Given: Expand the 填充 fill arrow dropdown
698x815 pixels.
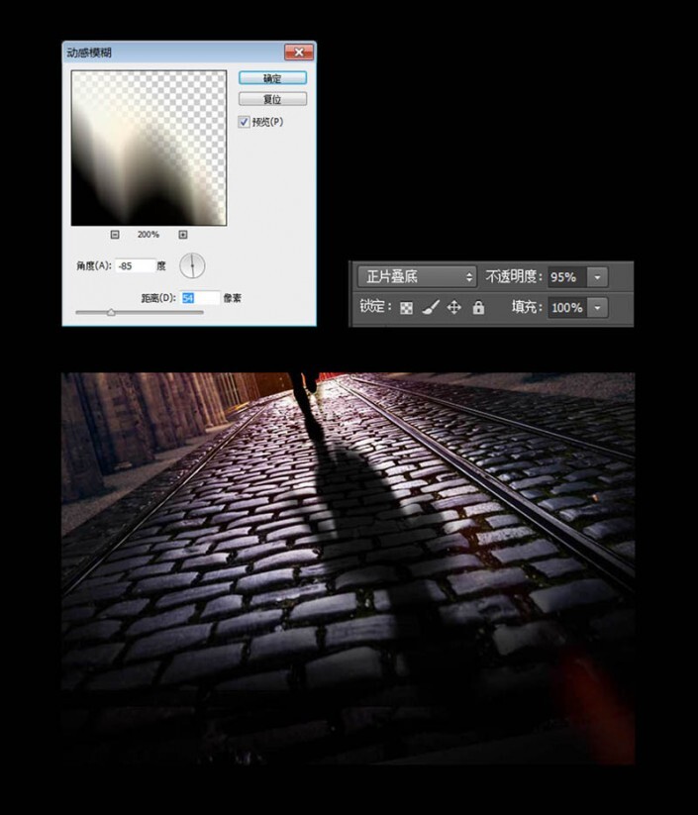Looking at the screenshot, I should coord(597,308).
